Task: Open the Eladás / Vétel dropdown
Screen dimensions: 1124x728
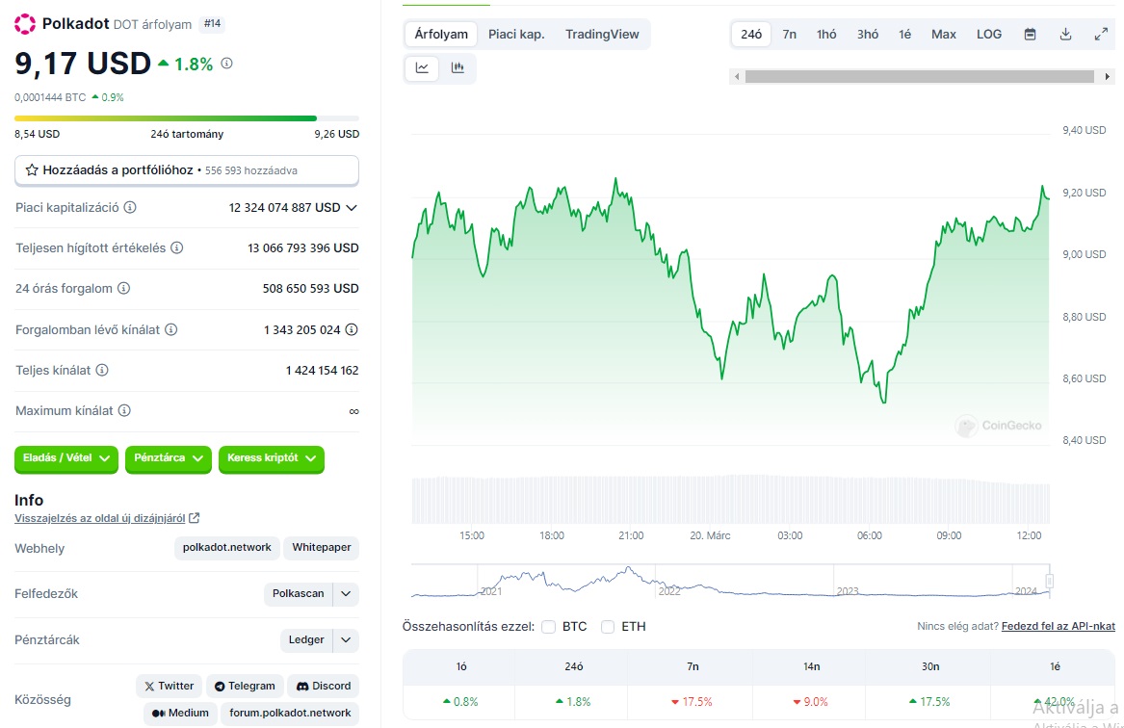Action: coord(65,458)
